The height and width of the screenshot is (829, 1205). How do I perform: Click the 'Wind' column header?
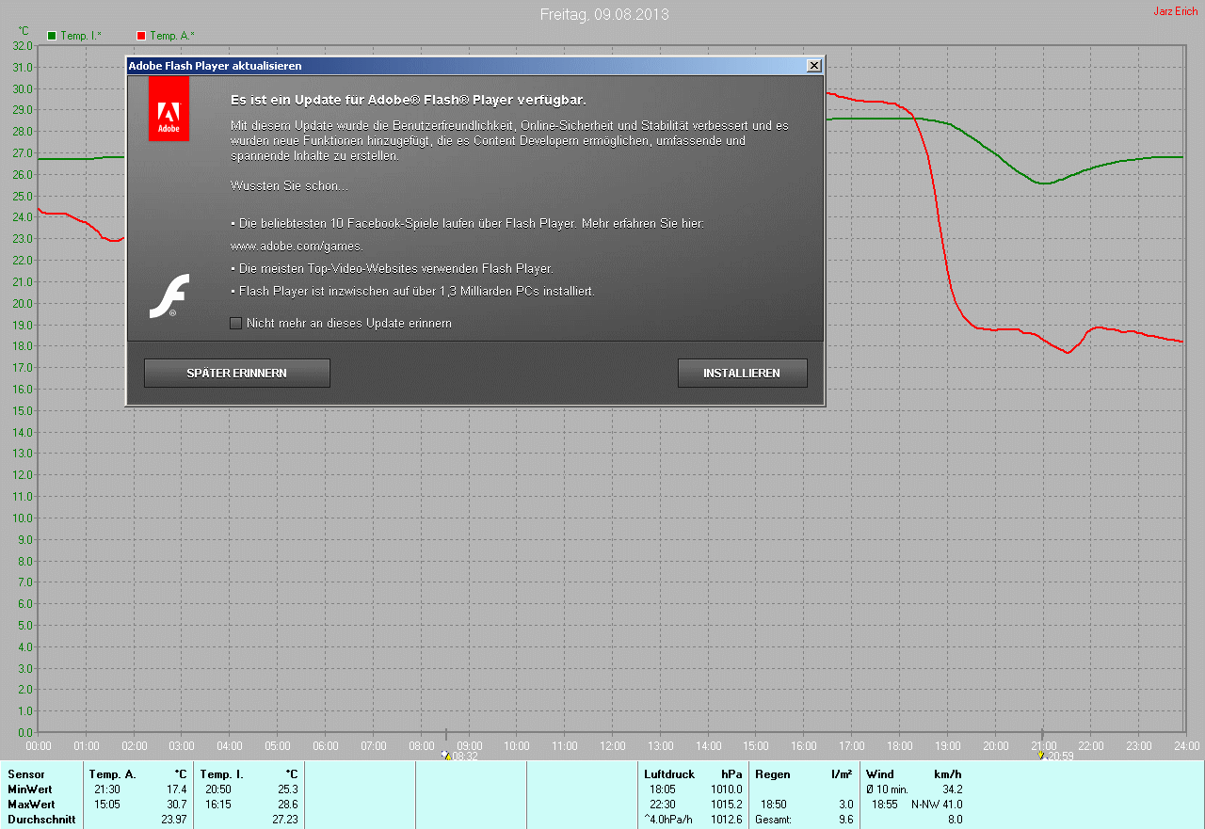pyautogui.click(x=880, y=774)
